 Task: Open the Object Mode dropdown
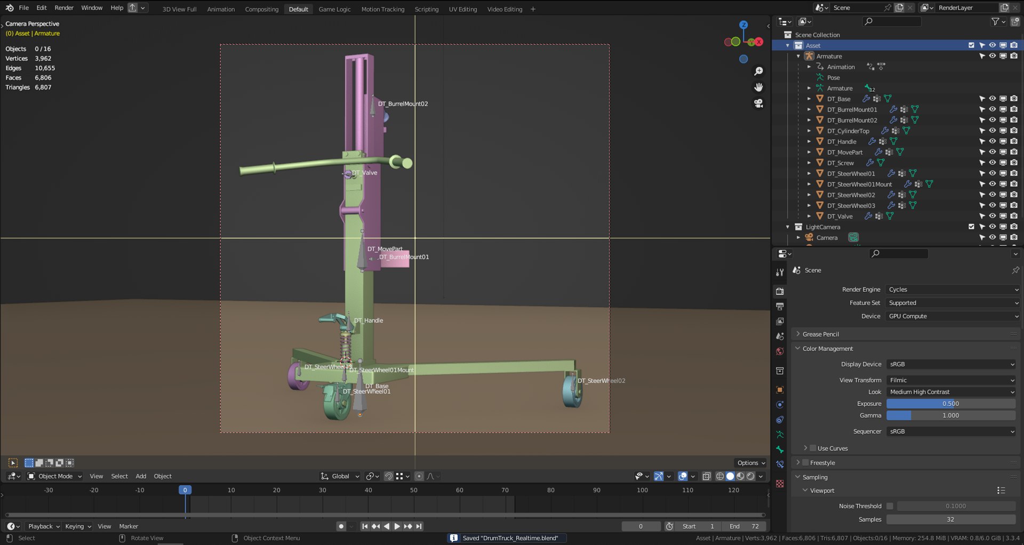tap(54, 476)
